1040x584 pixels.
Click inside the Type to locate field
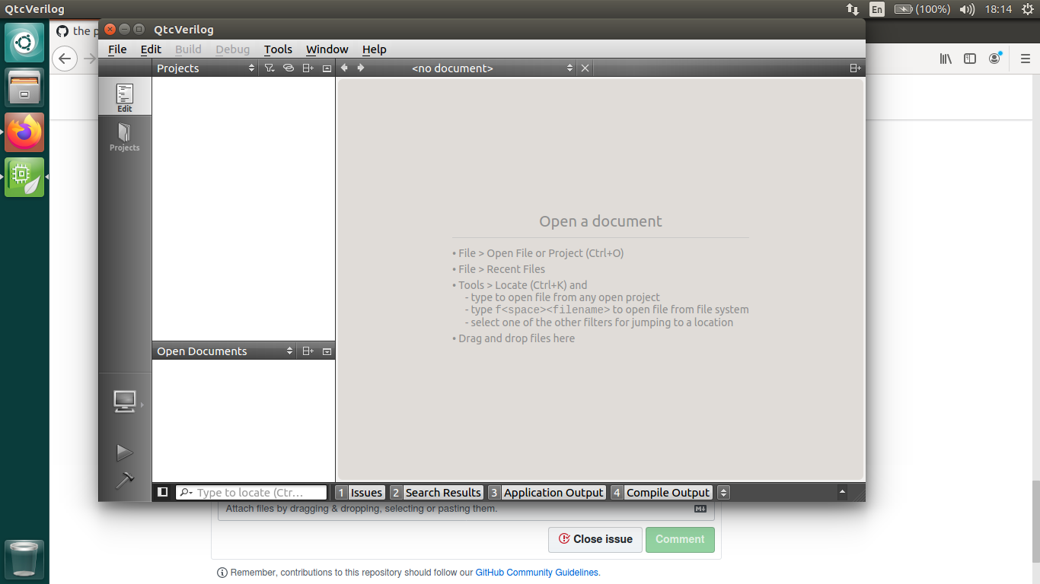pos(251,492)
